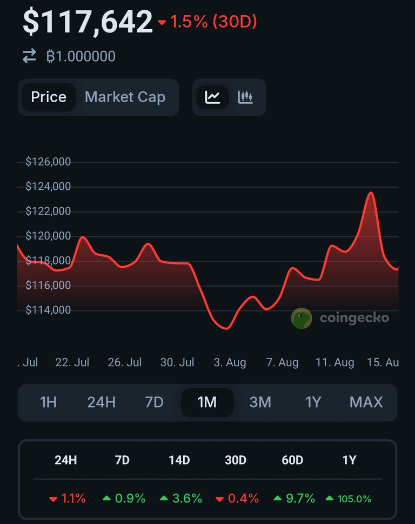Show the 1Y chart range
Image resolution: width=415 pixels, height=524 pixels.
[313, 402]
